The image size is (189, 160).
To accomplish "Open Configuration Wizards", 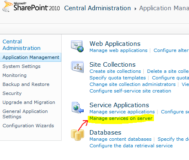I will [28, 126].
